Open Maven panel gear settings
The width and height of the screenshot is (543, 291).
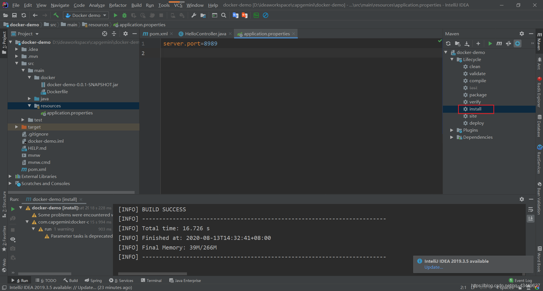(522, 34)
